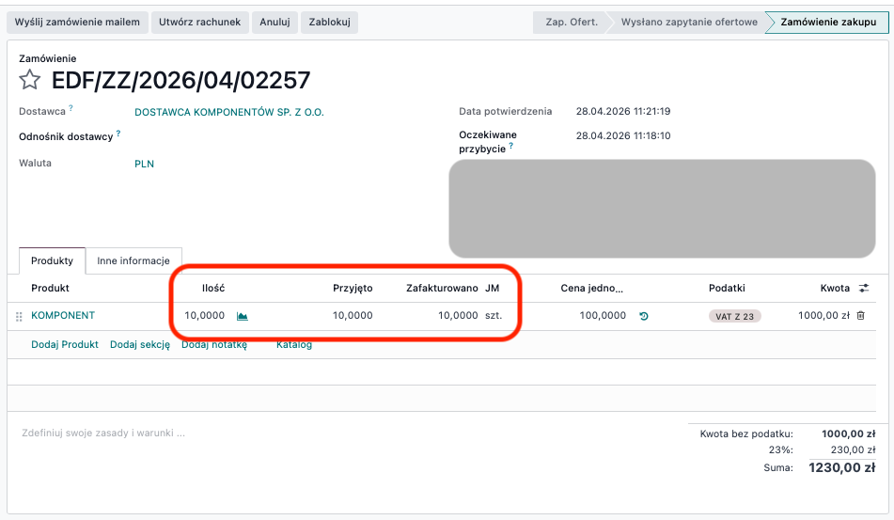Click the price history refresh icon
The image size is (894, 520).
644,316
